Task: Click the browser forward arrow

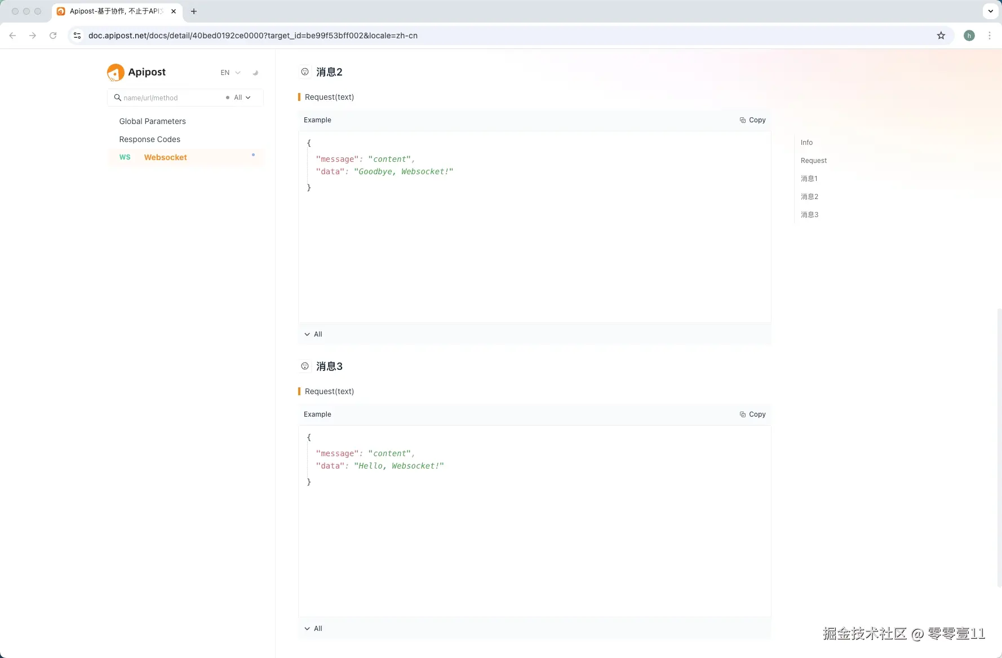Action: (33, 36)
